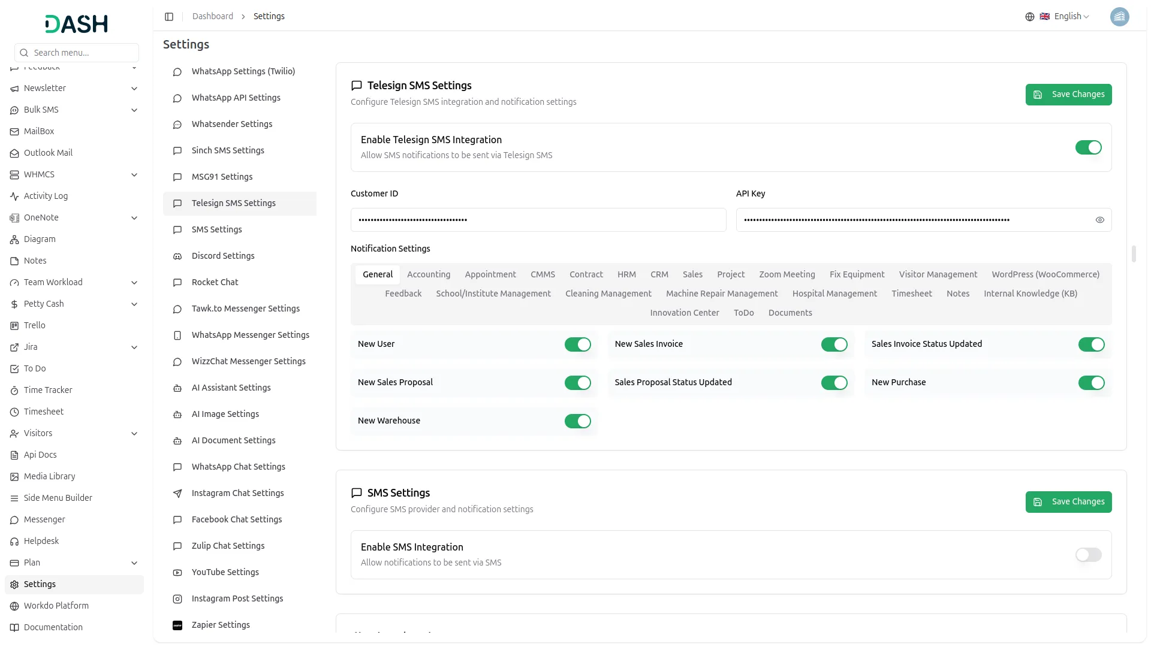This screenshot has width=1151, height=647.
Task: Click the Instagram Chat Settings send icon
Action: pyautogui.click(x=177, y=494)
